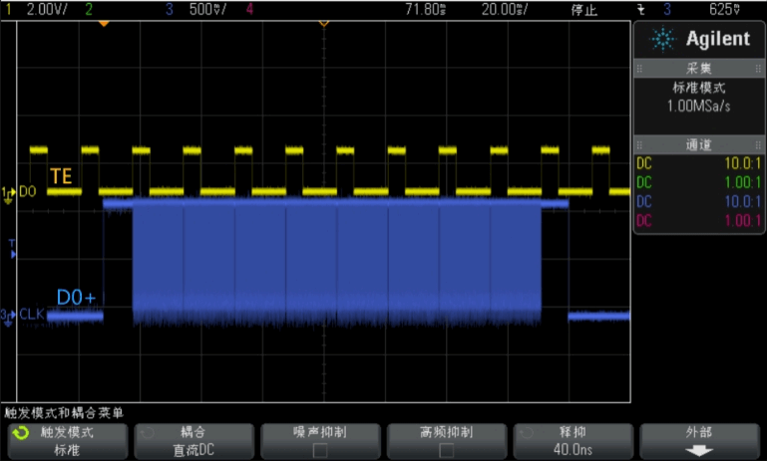
Task: Open the 采集 panel header
Action: [698, 68]
